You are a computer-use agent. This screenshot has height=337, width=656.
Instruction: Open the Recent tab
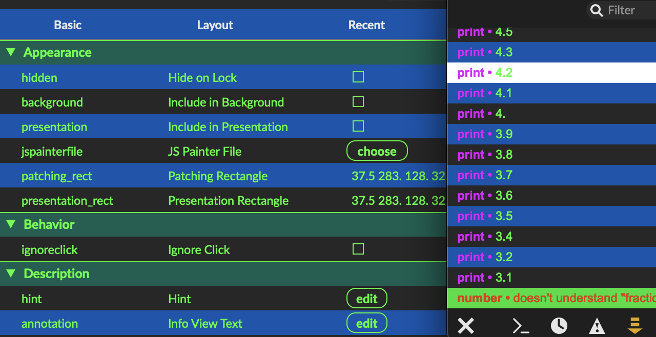366,25
